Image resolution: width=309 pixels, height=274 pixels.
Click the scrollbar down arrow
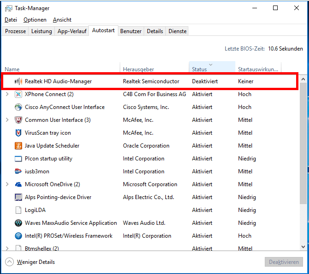click(303, 247)
